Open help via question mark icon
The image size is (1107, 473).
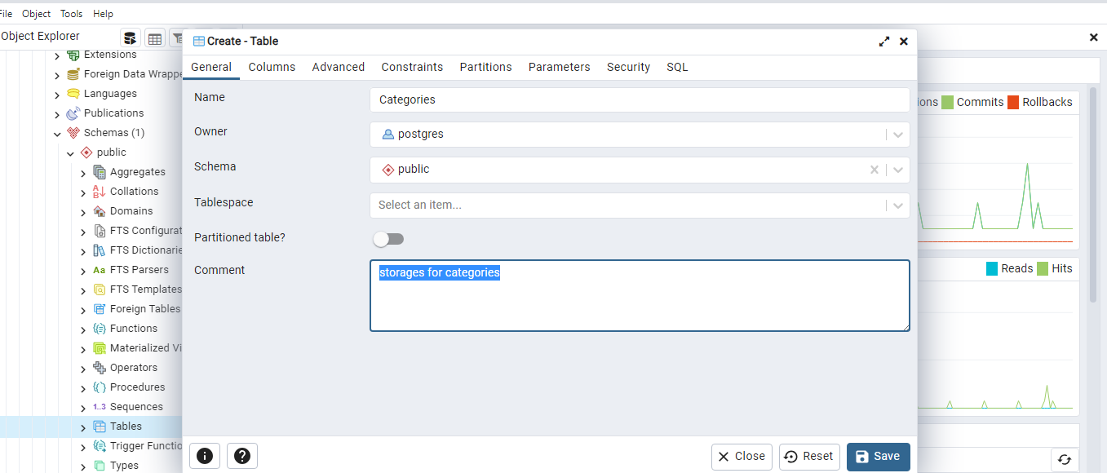point(241,457)
